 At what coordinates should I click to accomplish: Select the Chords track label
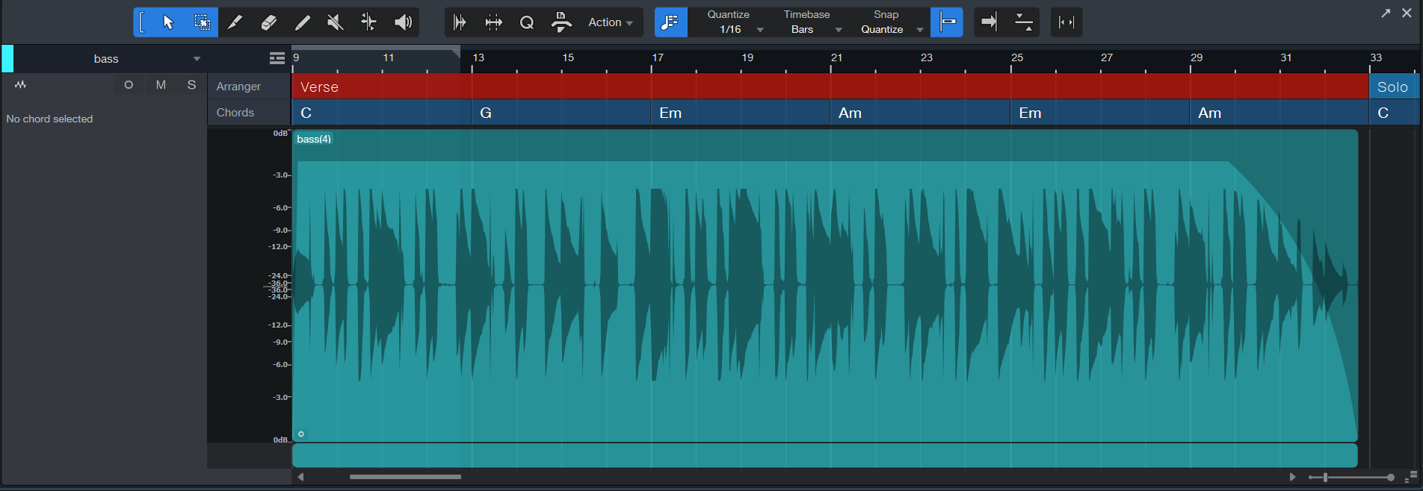click(235, 113)
